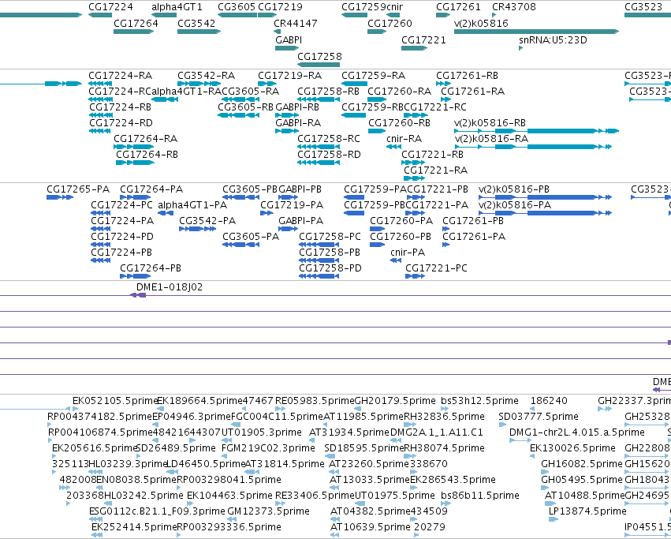Select protein CG17219-PA

click(x=267, y=213)
